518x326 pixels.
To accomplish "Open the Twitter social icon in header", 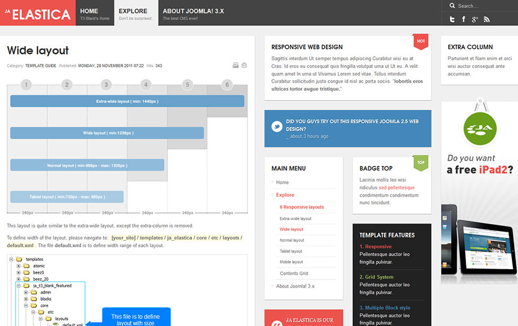I will (x=452, y=19).
